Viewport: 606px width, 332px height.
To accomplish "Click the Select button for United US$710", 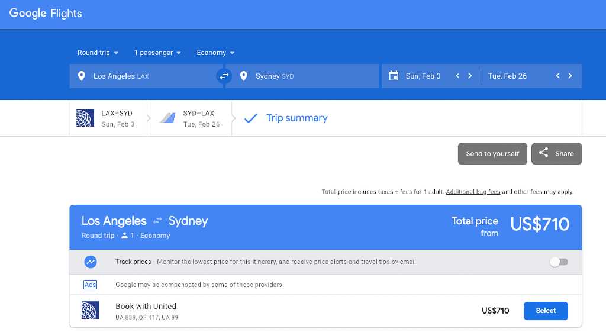I will point(546,311).
